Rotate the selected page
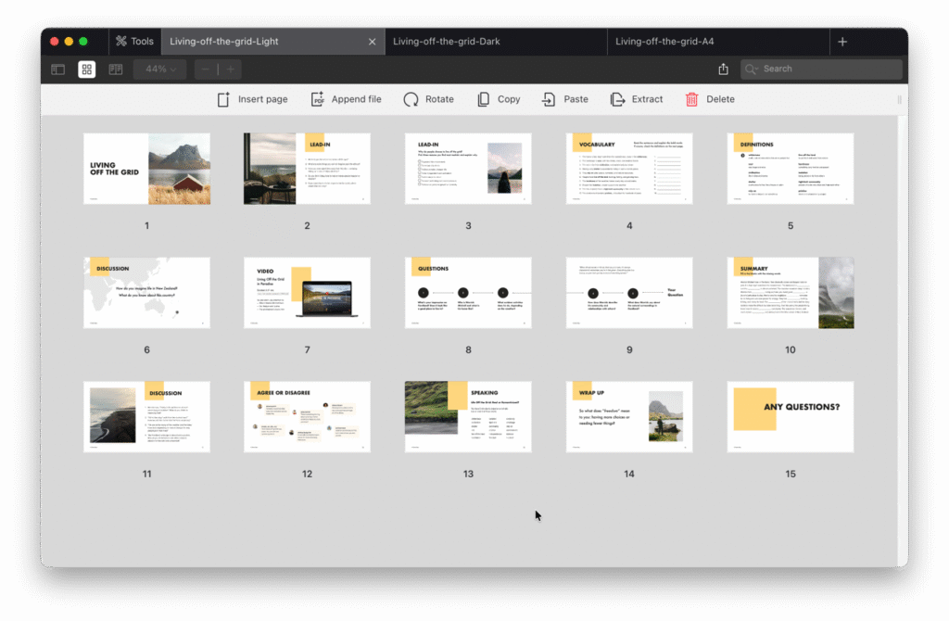 coord(411,99)
